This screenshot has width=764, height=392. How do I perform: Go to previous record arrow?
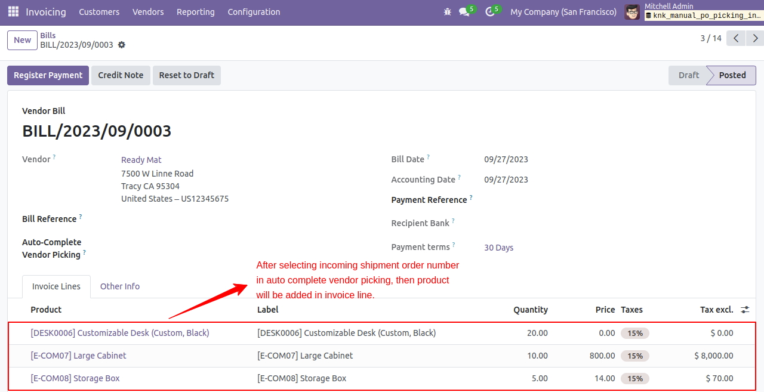click(737, 39)
